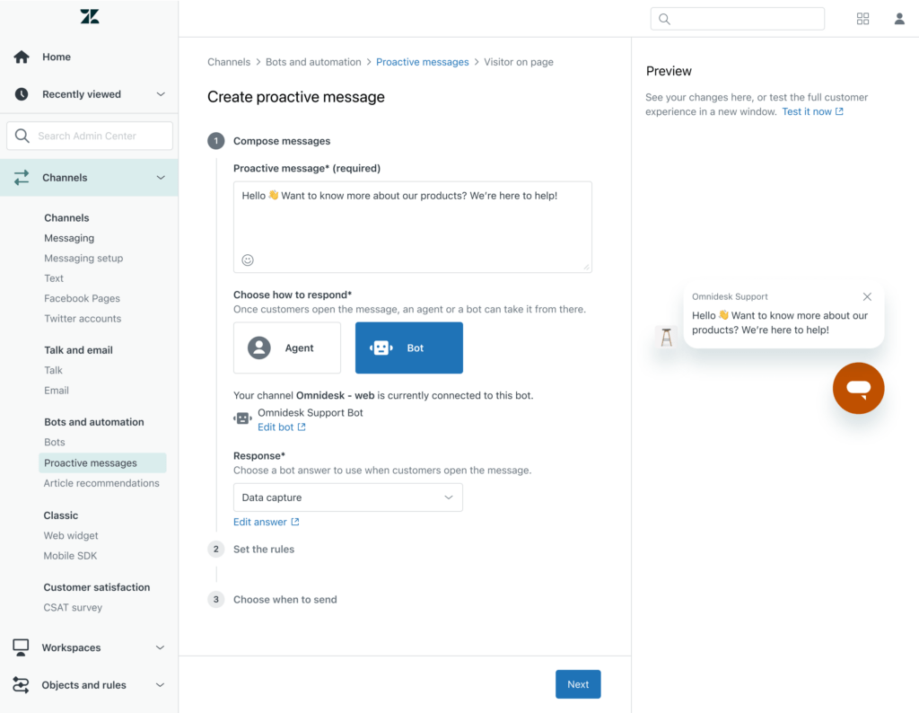
Task: Click the Workspaces monitor icon
Action: (22, 647)
